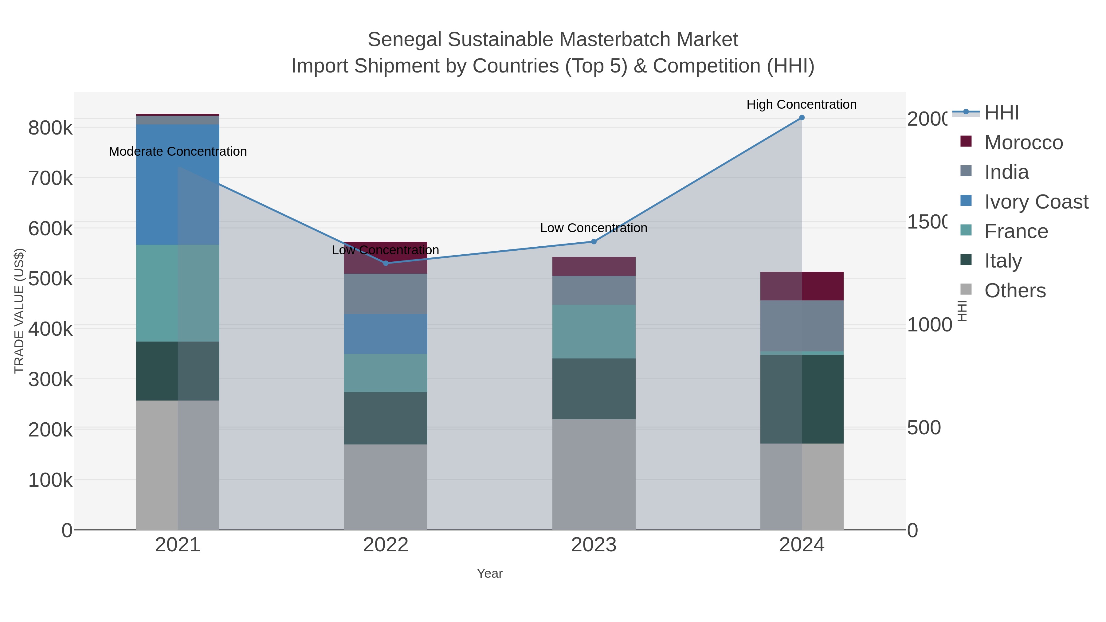
Task: Click the 2023 x-axis year label
Action: (594, 545)
